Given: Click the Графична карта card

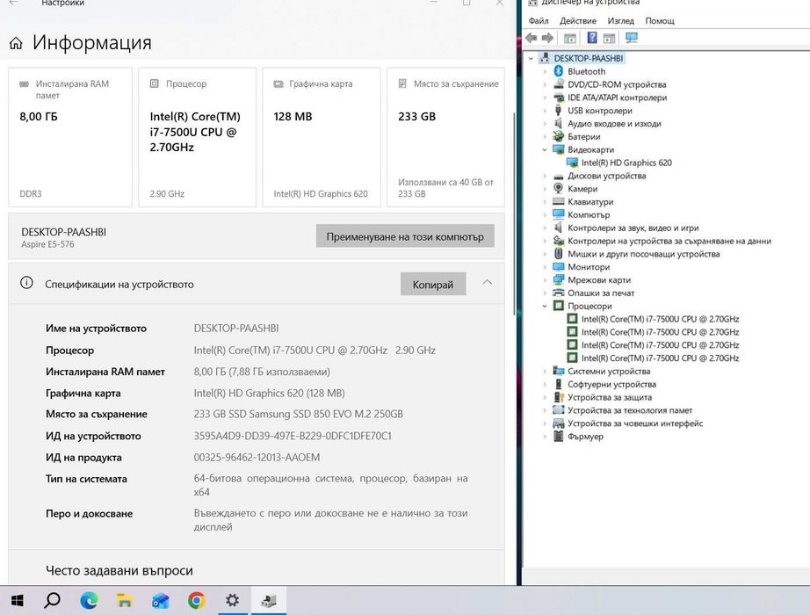Looking at the screenshot, I should 322,137.
